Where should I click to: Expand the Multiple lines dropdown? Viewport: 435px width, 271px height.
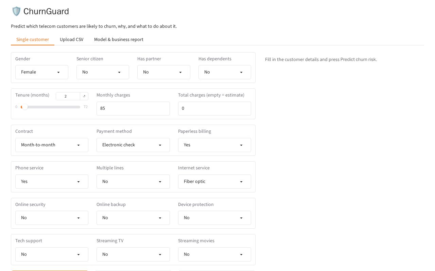pos(133,182)
